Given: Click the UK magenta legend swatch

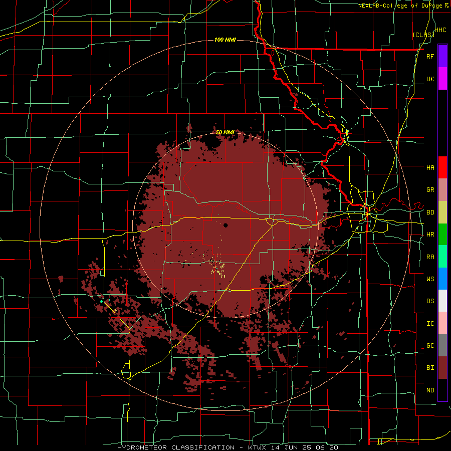Looking at the screenshot, I should point(442,79).
